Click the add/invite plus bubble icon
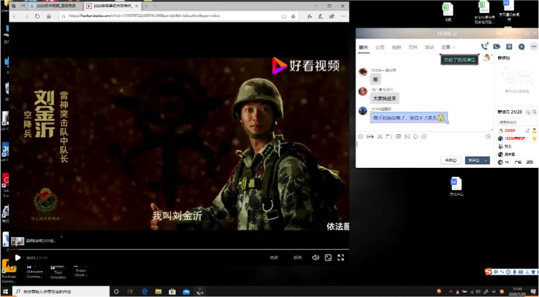 (x=521, y=47)
